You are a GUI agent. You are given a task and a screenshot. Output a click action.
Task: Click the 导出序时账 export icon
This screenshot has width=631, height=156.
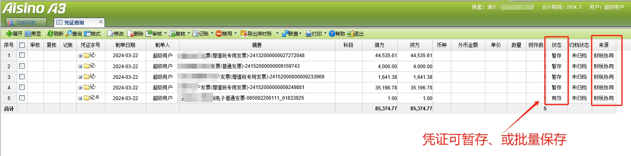(x=244, y=33)
